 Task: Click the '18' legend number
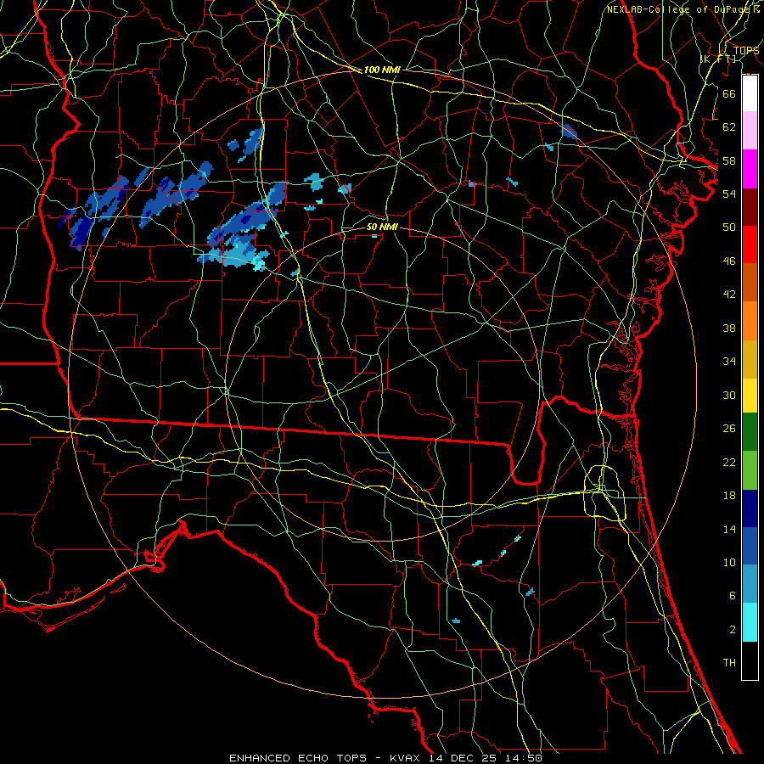pos(729,496)
